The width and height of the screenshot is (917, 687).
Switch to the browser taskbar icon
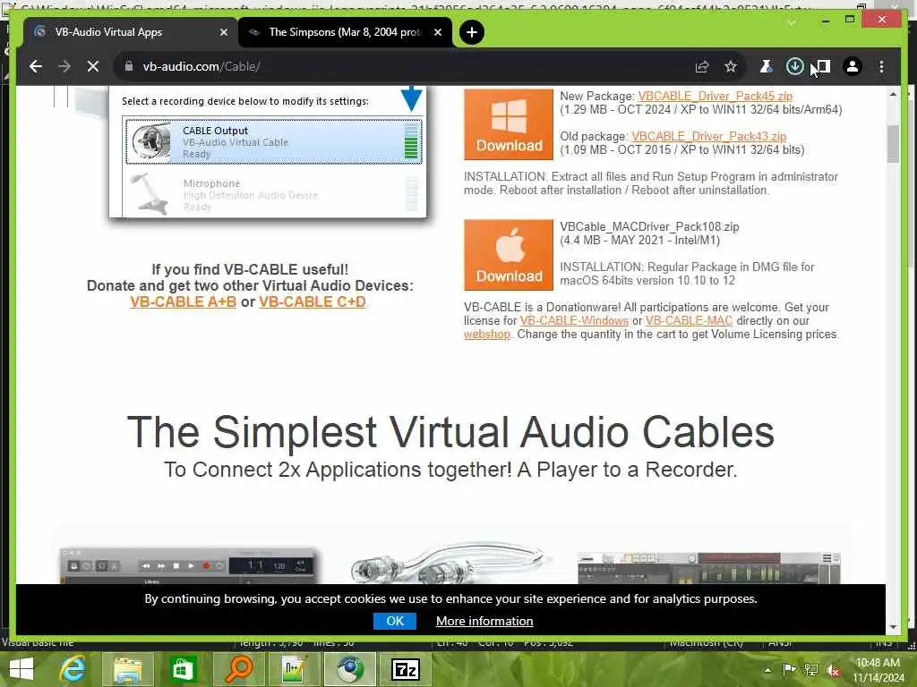[349, 669]
